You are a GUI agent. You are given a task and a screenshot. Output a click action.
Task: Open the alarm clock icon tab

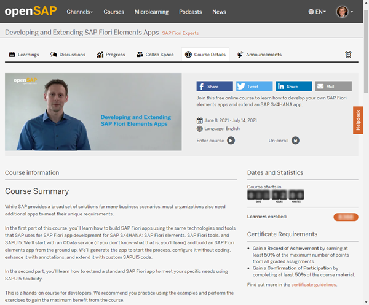tap(348, 55)
